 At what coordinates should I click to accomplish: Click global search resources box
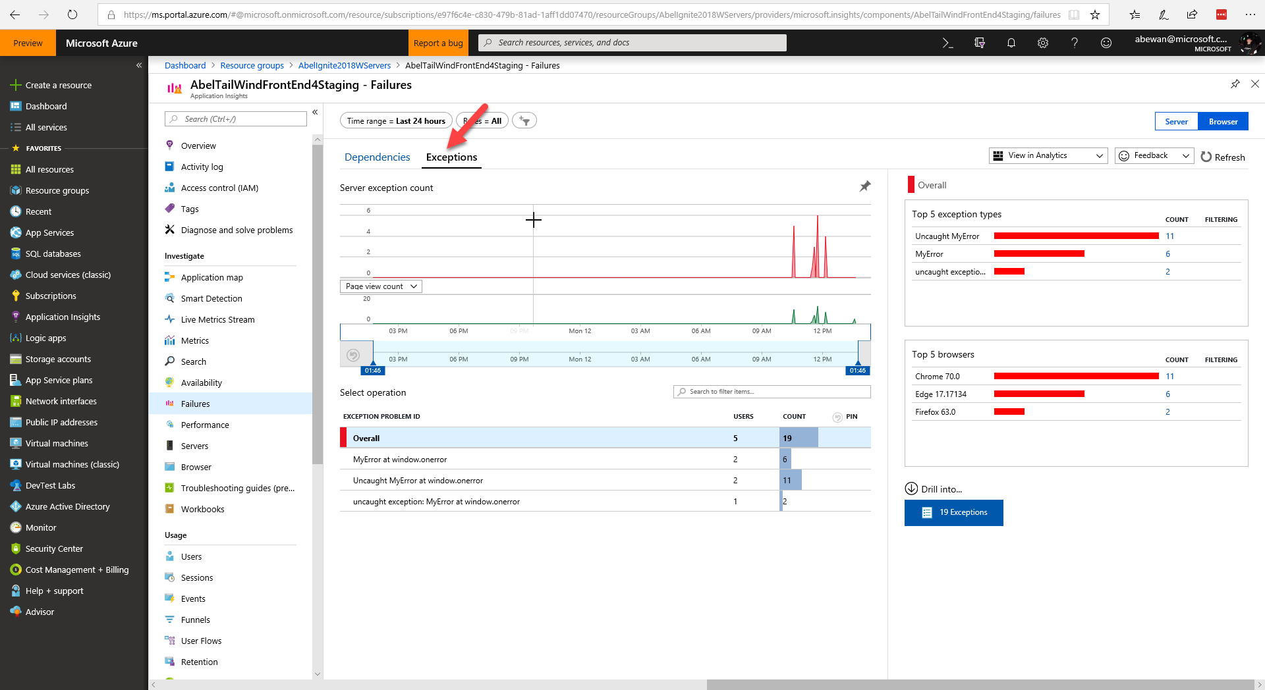coord(632,43)
